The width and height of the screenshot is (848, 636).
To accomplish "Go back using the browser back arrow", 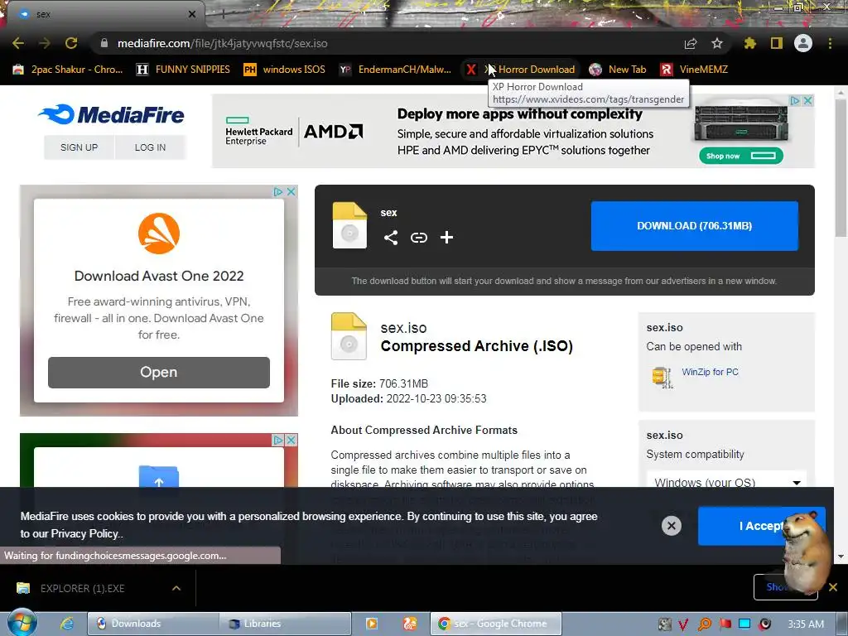I will click(18, 43).
